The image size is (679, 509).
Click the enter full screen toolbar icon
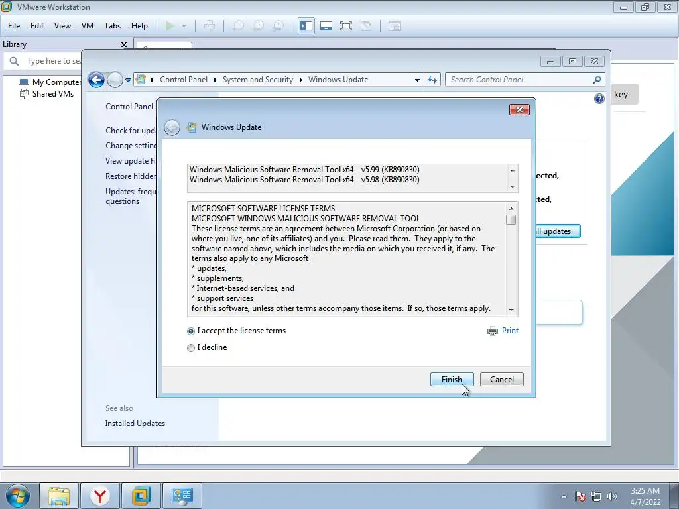tap(346, 26)
